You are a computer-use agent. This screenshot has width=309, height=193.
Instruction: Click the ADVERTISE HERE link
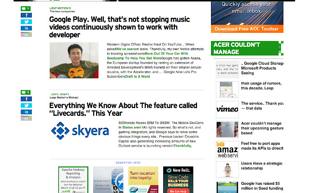(x=128, y=163)
